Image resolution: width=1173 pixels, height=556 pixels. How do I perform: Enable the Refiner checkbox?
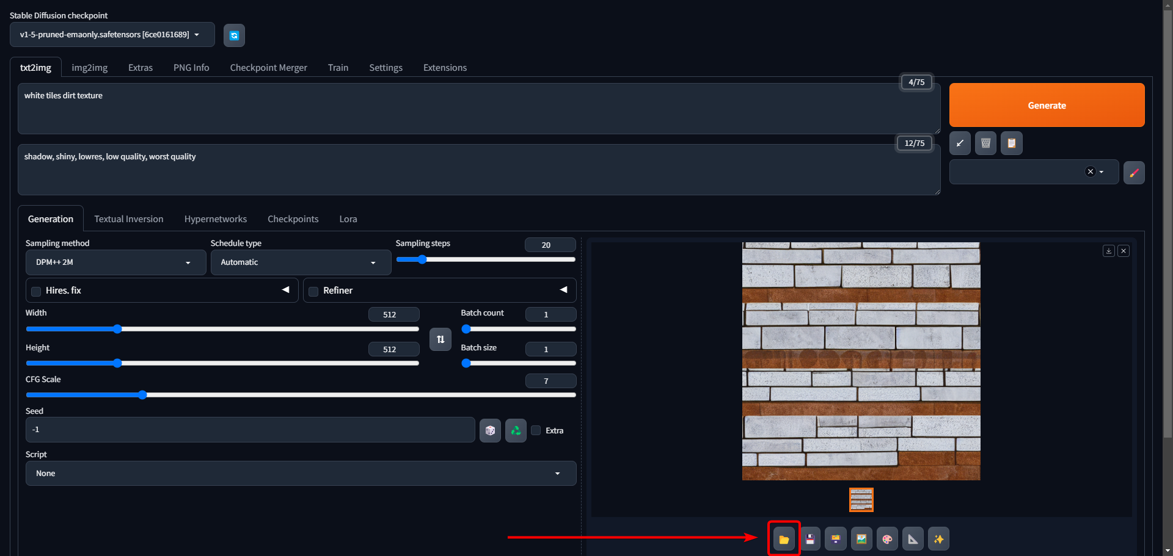click(x=314, y=291)
